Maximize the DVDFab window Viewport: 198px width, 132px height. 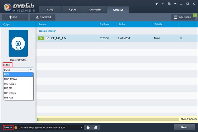point(188,4)
